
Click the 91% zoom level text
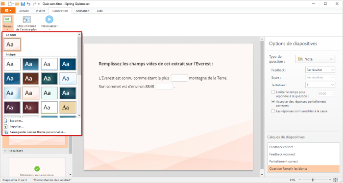pyautogui.click(x=293, y=180)
